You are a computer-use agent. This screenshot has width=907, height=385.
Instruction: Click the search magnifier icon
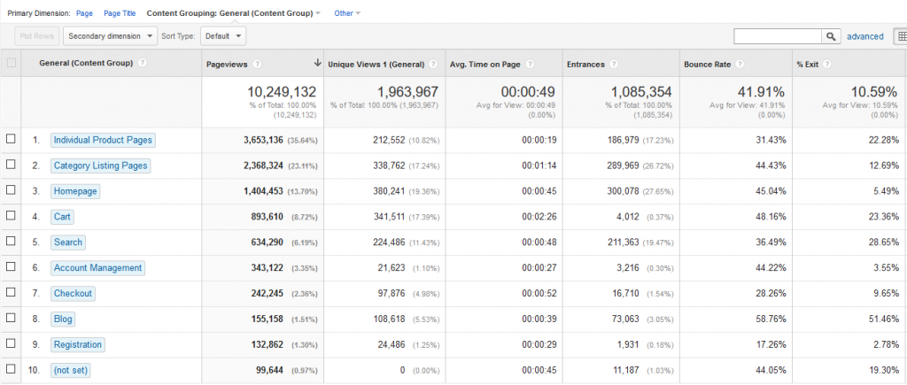coord(831,36)
